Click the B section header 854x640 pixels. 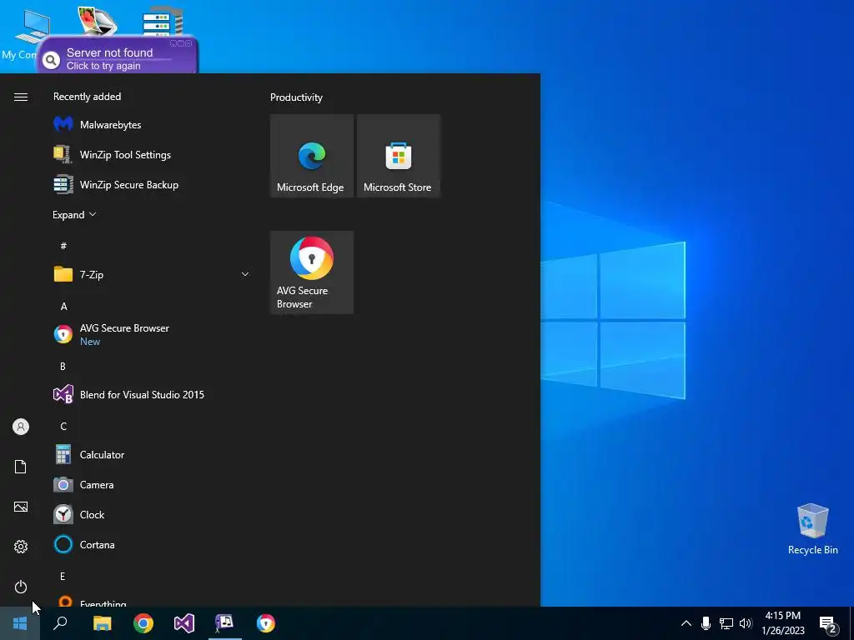pyautogui.click(x=63, y=367)
